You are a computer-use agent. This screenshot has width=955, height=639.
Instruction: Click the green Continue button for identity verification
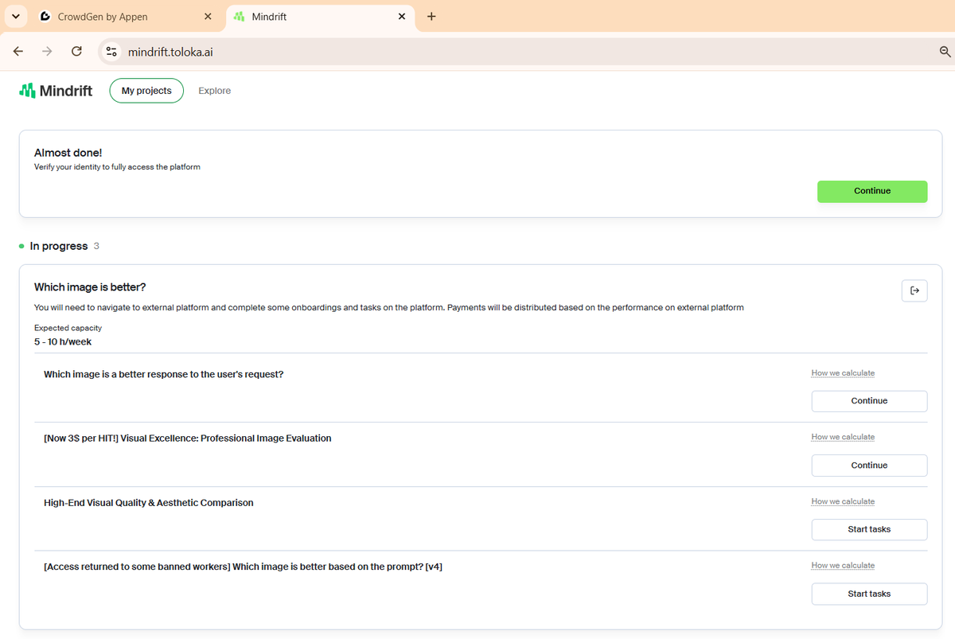click(x=872, y=191)
